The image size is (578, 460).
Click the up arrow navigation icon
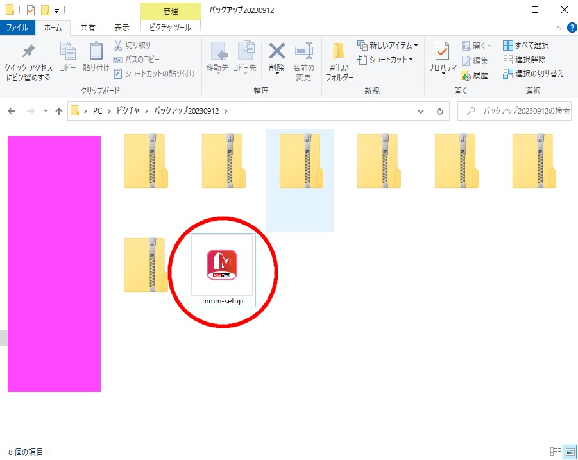coord(59,111)
